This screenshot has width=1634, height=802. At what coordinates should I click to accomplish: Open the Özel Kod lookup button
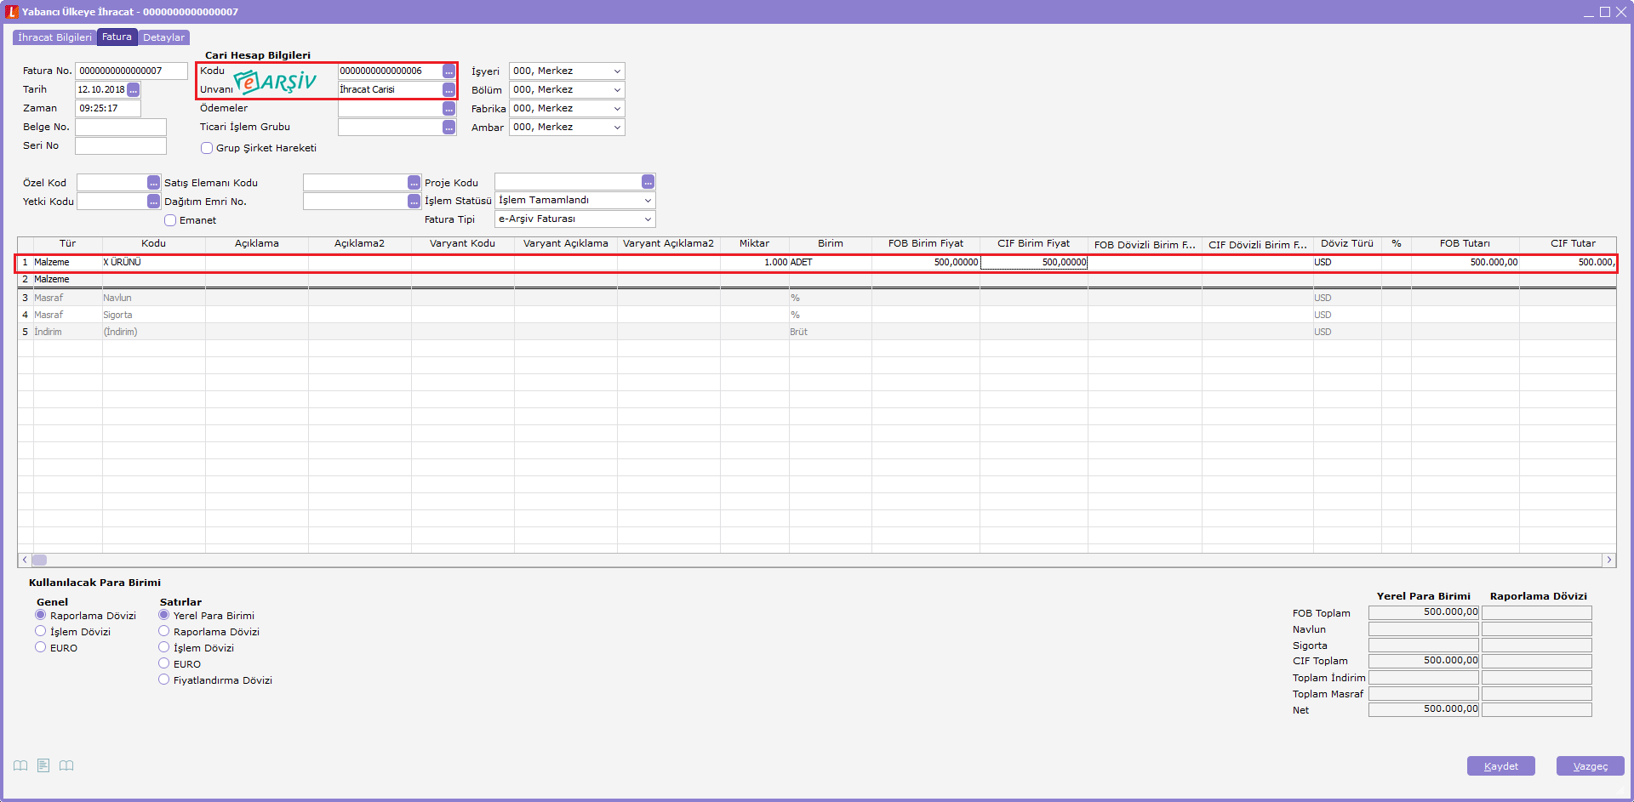(153, 183)
